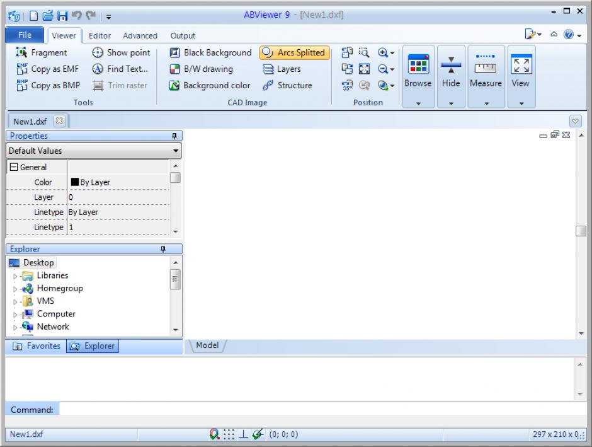Open Find Text dialog
Image resolution: width=592 pixels, height=447 pixels.
coord(120,69)
